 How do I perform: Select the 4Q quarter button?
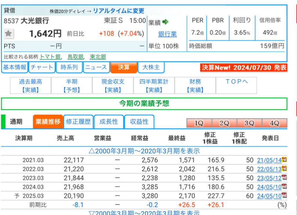[x=275, y=123]
